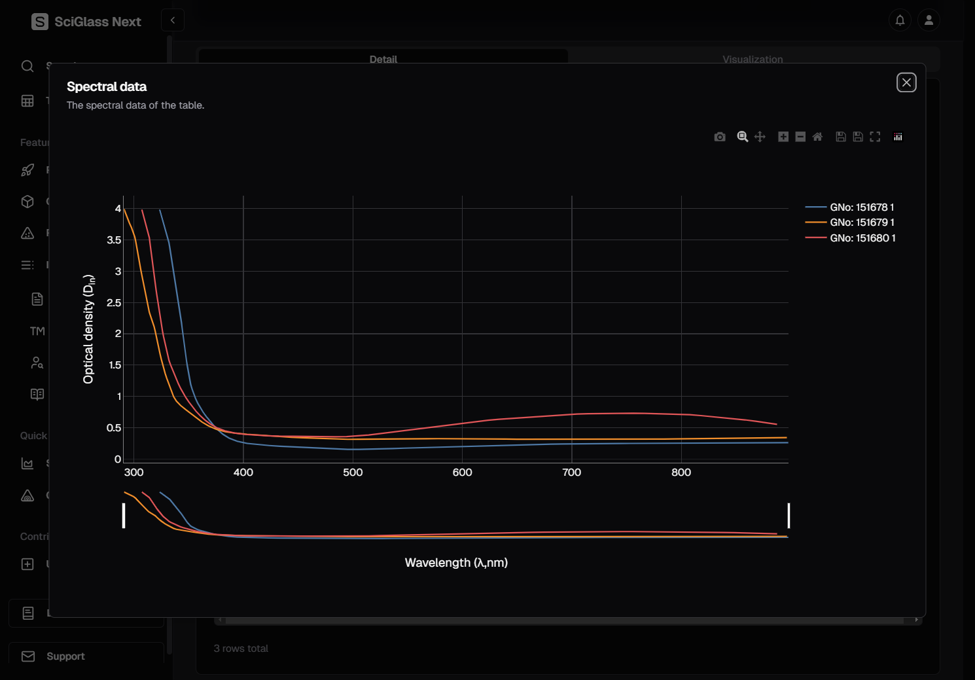
Task: Toggle fullscreen view of the chart
Action: (875, 137)
